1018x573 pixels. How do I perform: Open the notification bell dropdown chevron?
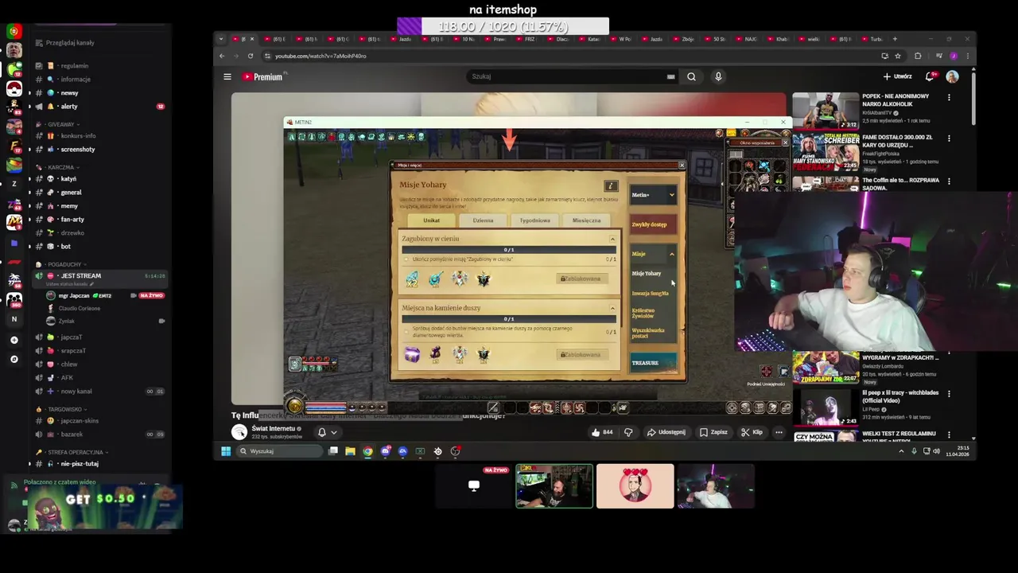333,432
